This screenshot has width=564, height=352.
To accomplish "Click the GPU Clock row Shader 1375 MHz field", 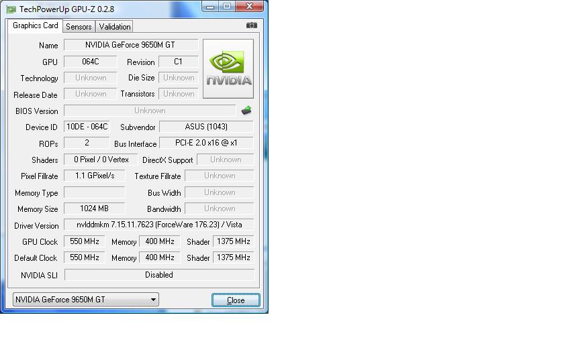I will click(x=234, y=241).
